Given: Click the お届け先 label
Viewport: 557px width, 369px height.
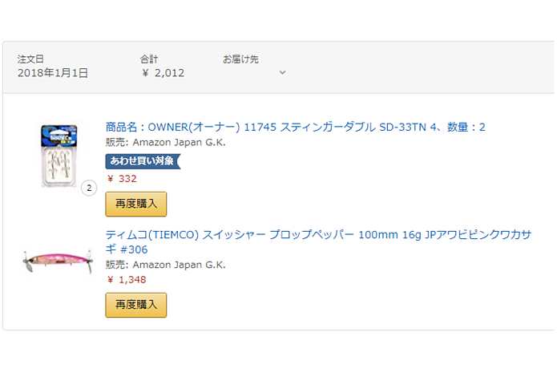Looking at the screenshot, I should [x=240, y=59].
